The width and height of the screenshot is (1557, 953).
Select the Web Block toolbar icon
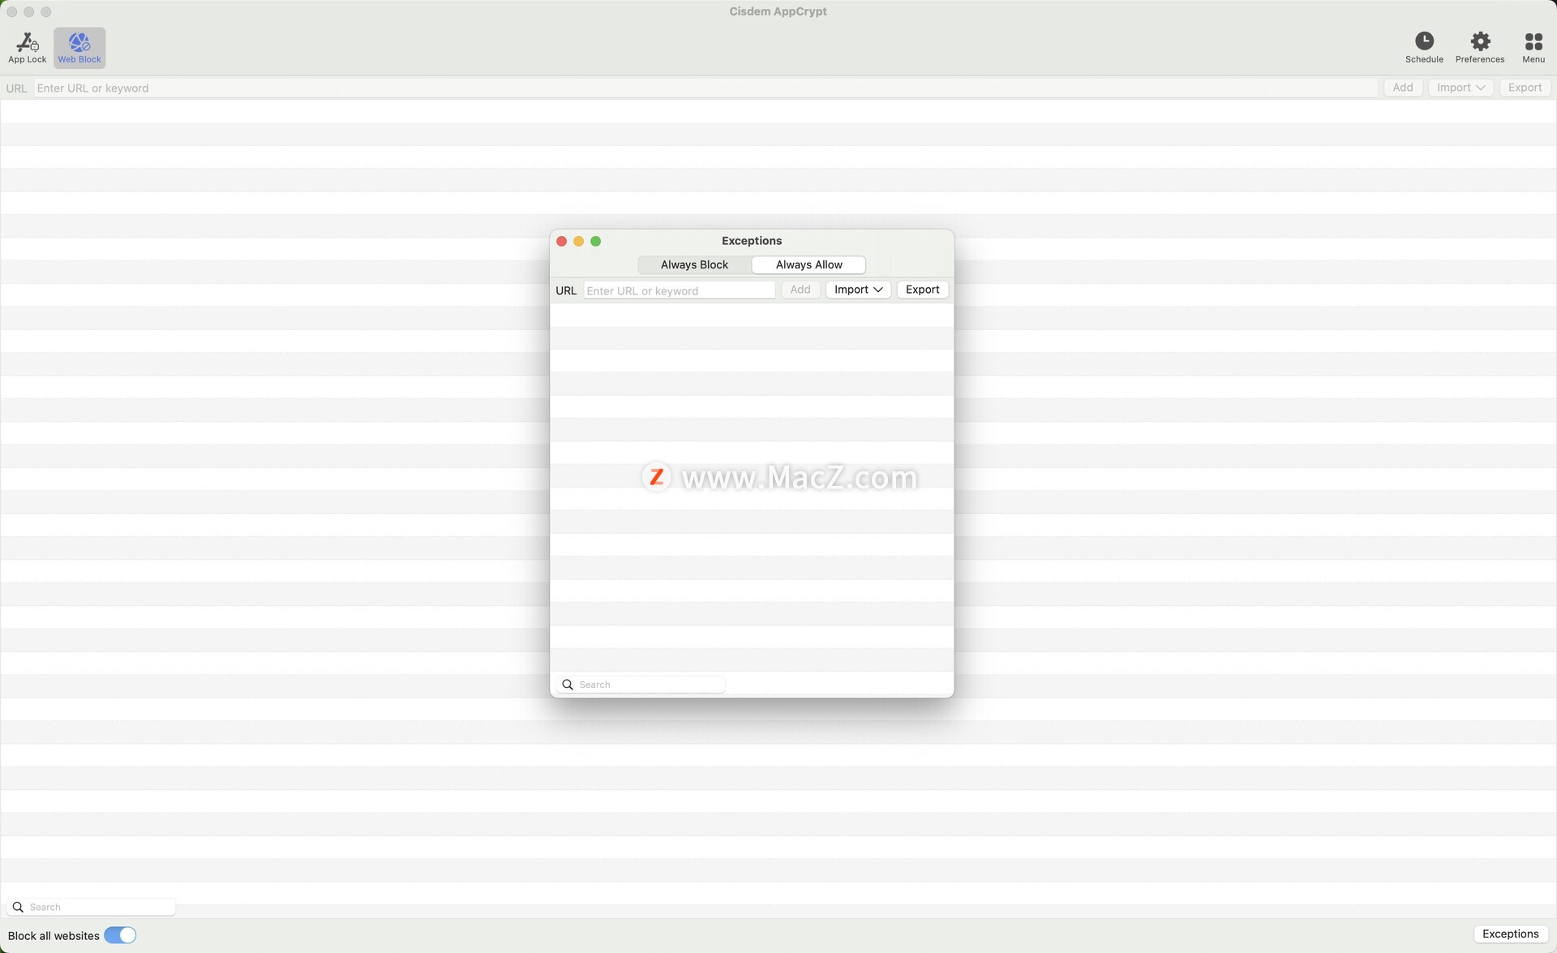tap(79, 48)
